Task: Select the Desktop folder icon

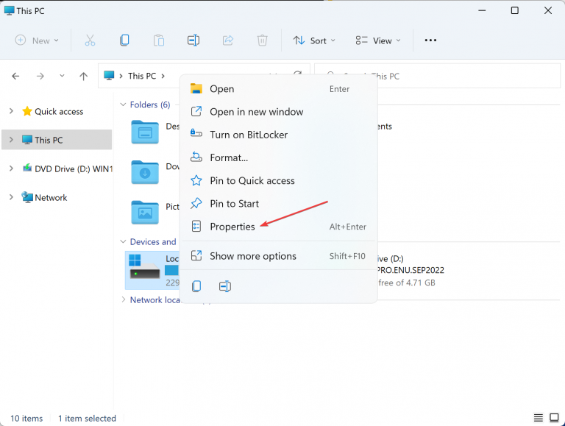Action: point(145,132)
